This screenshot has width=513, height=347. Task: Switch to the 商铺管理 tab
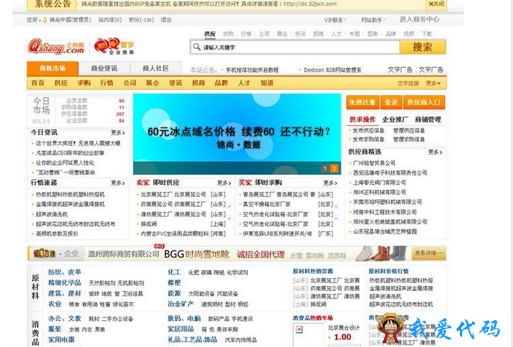428,119
